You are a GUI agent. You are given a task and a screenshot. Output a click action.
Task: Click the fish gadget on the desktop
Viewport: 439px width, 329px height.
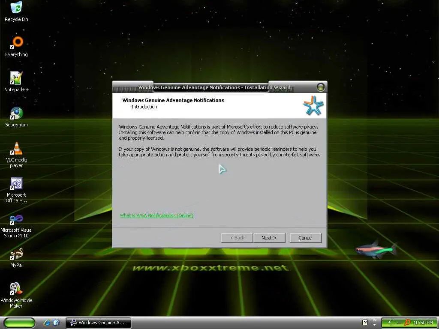tap(376, 249)
